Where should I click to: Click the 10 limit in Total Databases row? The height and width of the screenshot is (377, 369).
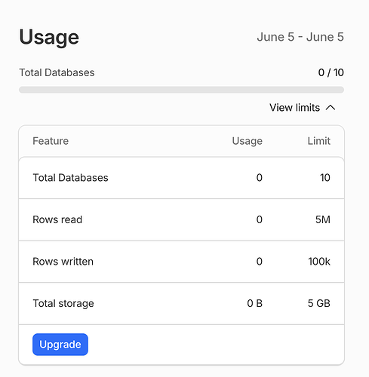[325, 178]
